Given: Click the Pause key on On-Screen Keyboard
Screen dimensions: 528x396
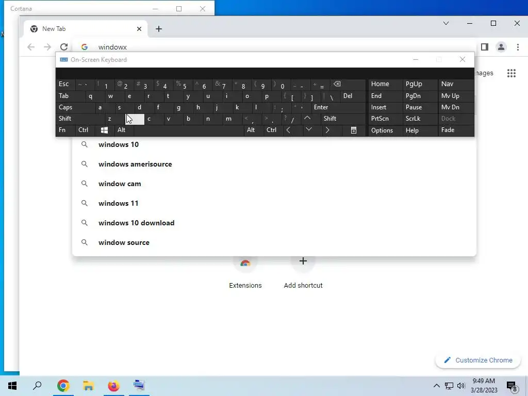Looking at the screenshot, I should [x=420, y=107].
